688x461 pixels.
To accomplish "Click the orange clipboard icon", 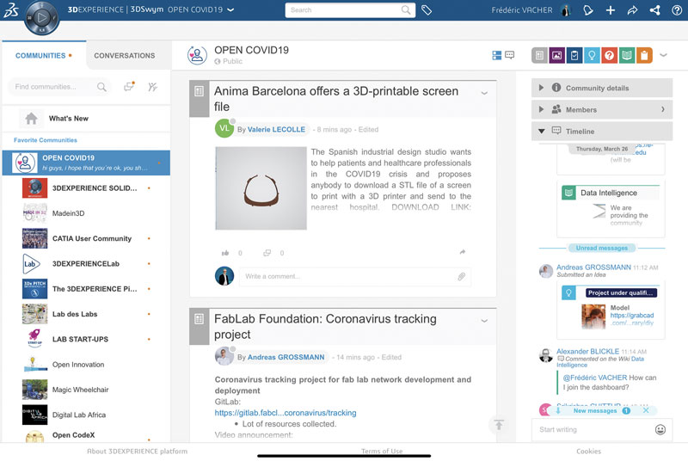I will [x=644, y=55].
